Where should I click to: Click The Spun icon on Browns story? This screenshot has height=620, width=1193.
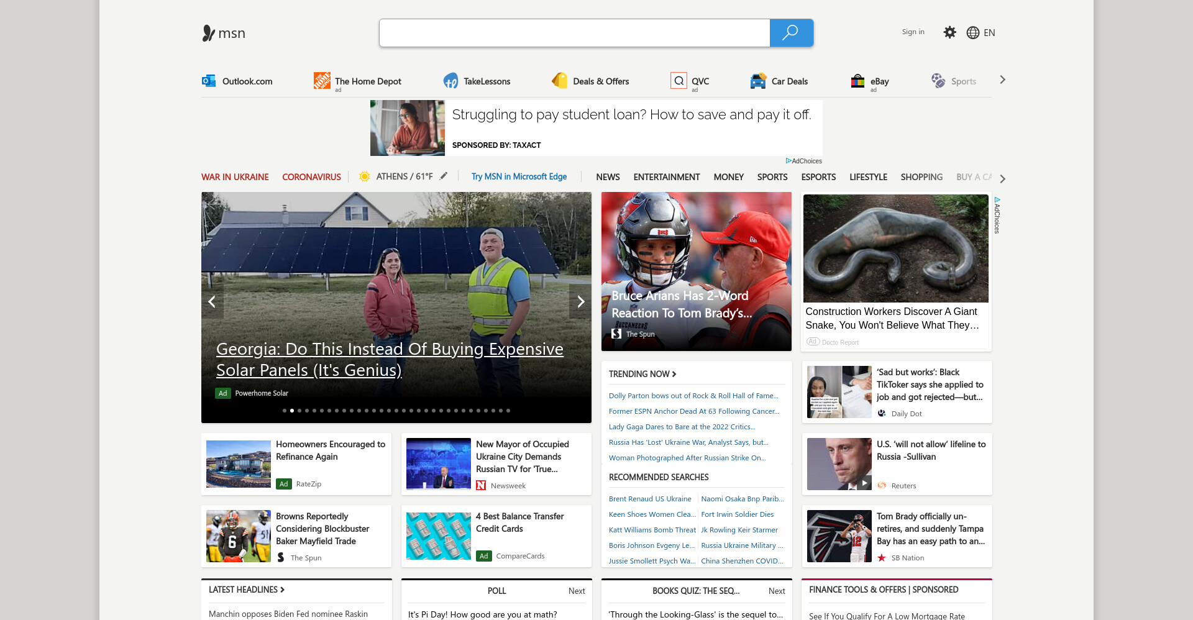point(281,557)
